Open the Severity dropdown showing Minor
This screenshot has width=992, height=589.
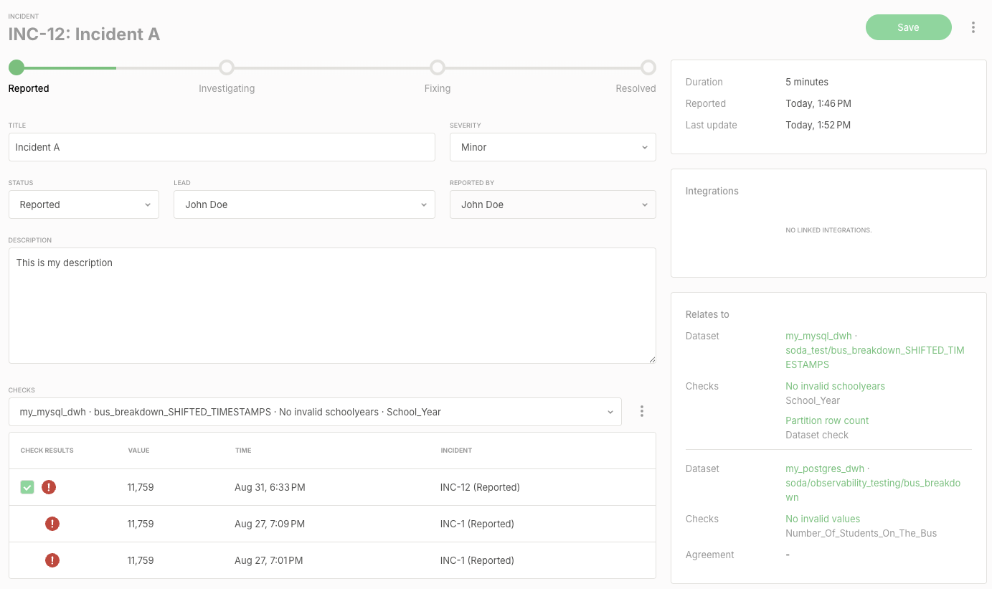553,147
